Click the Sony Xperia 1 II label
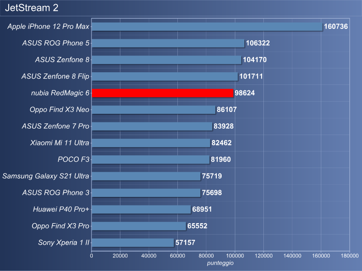The image size is (362, 271). [64, 243]
